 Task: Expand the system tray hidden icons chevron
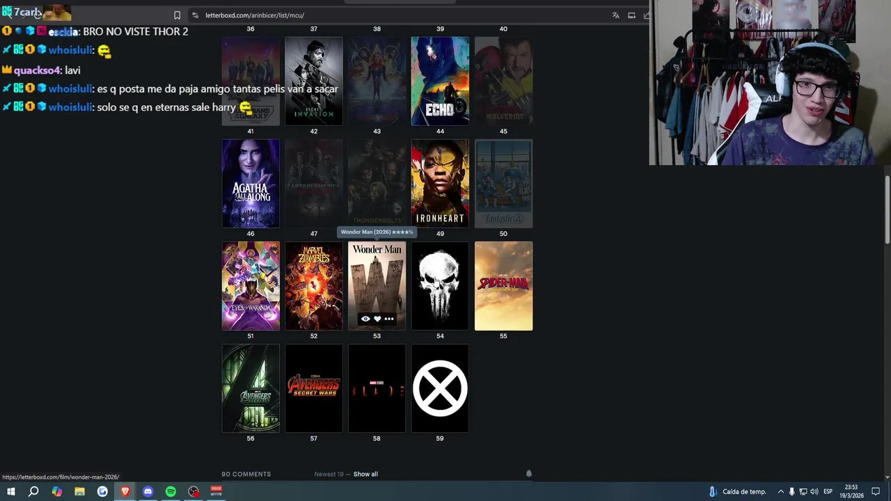click(780, 491)
